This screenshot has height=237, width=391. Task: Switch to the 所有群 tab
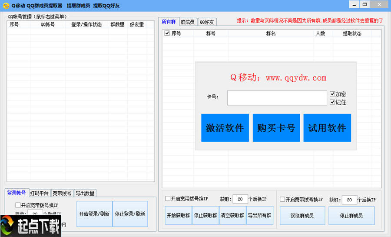(x=169, y=22)
